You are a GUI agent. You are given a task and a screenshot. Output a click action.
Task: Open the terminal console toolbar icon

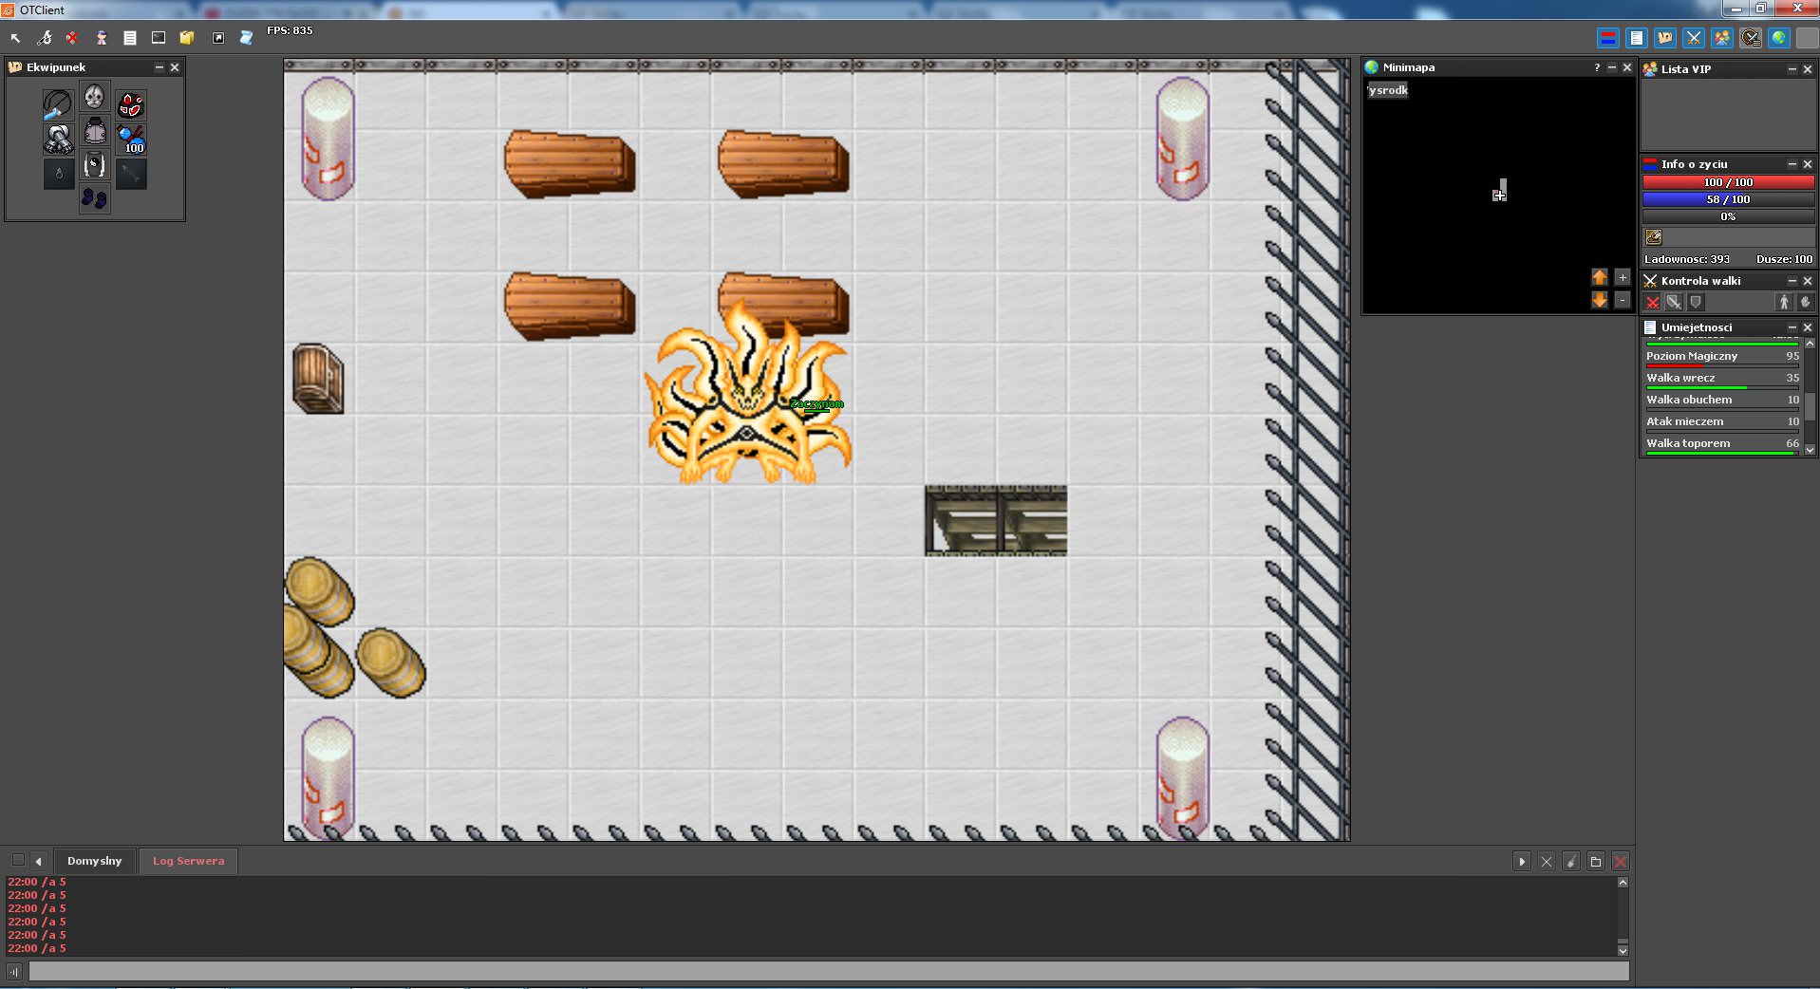pos(159,38)
